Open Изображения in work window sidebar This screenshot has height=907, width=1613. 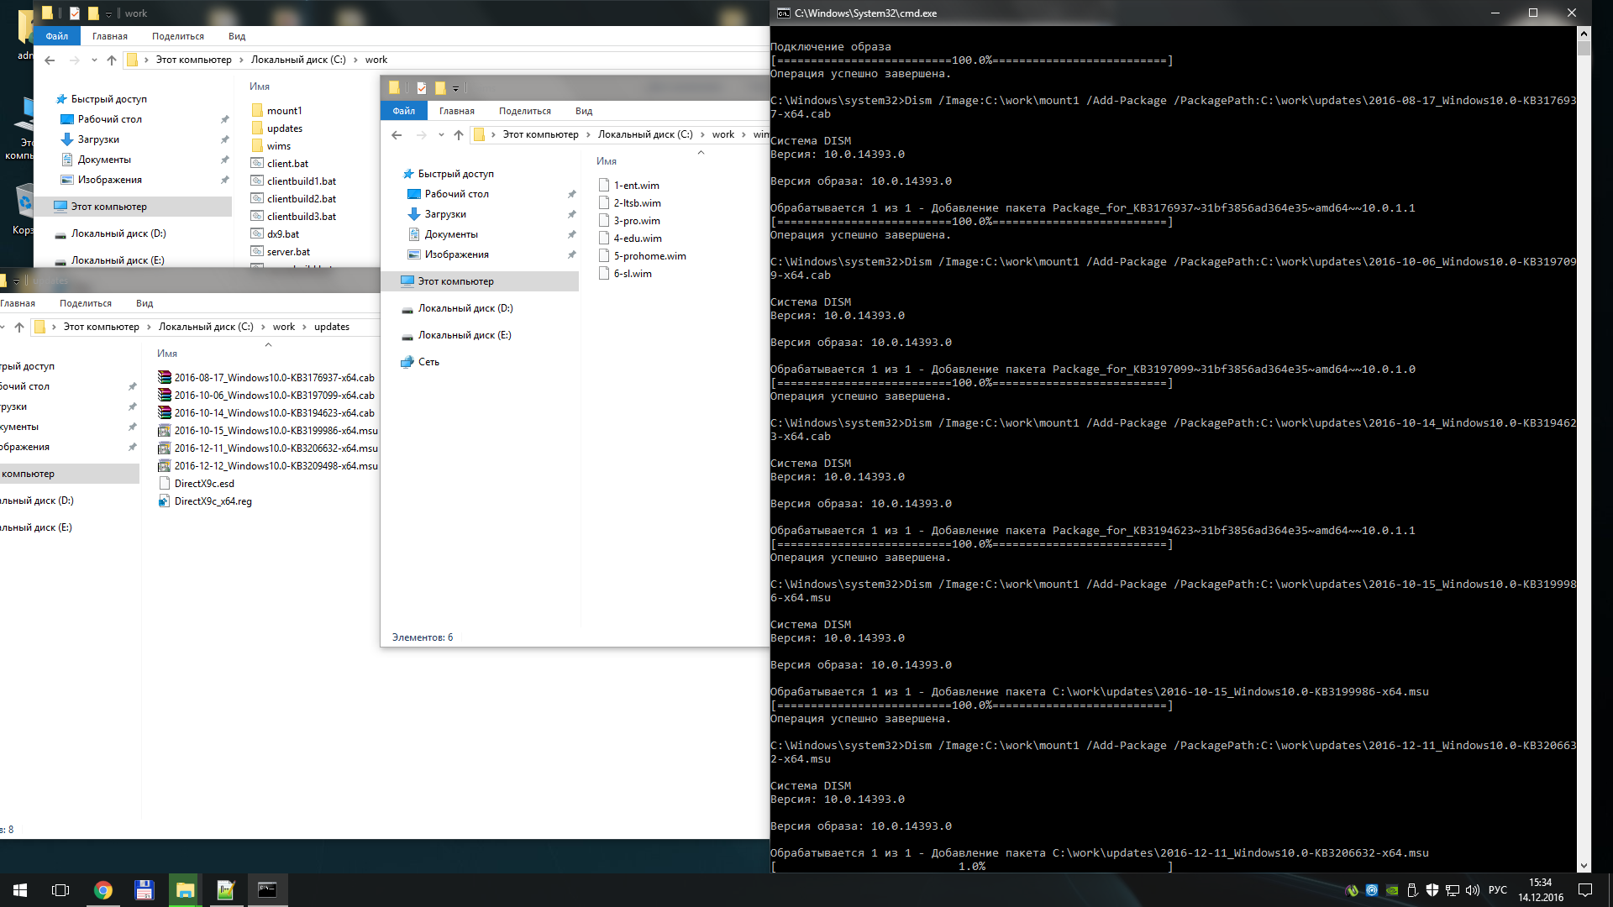coord(101,180)
